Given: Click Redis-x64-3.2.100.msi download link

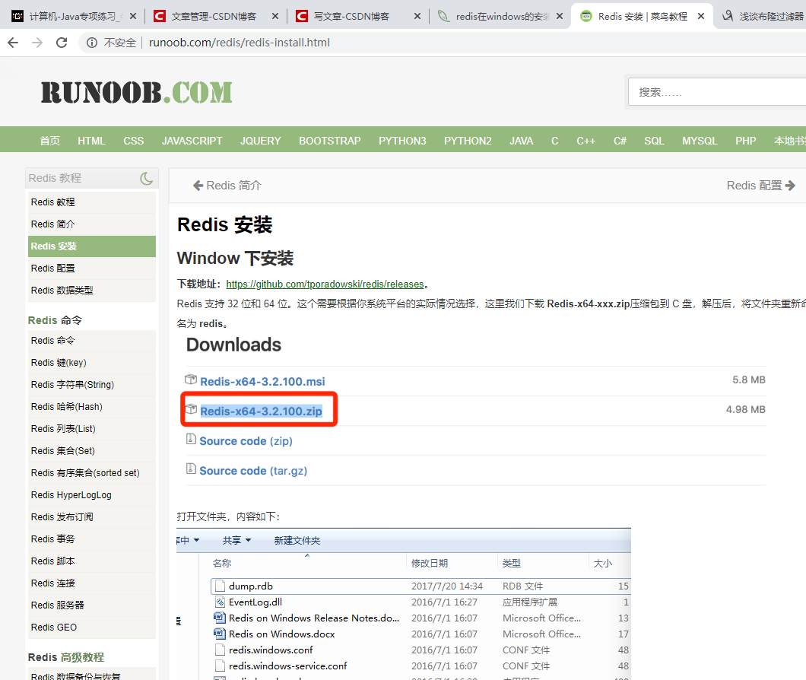Looking at the screenshot, I should pyautogui.click(x=262, y=381).
